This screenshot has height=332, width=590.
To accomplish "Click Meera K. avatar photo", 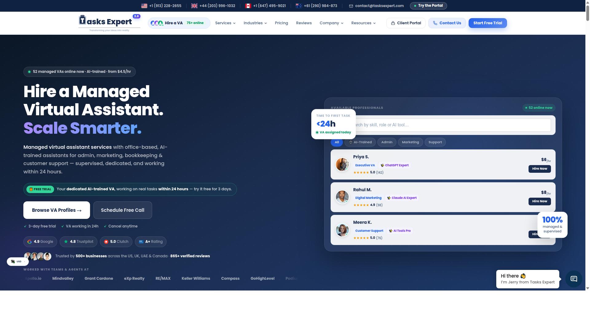I will tap(342, 230).
